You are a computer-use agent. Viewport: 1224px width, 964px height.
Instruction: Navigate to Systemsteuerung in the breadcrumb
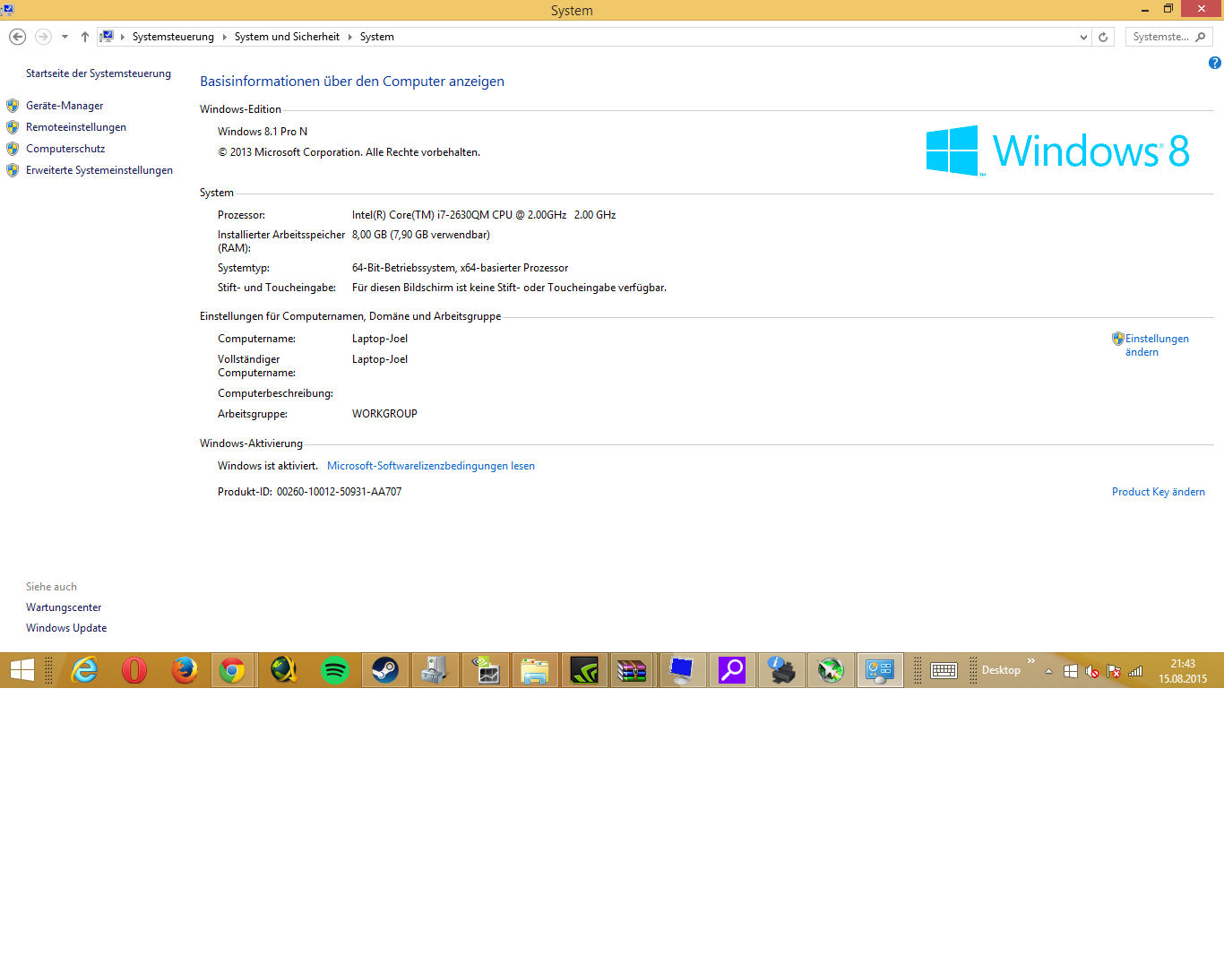coord(173,37)
